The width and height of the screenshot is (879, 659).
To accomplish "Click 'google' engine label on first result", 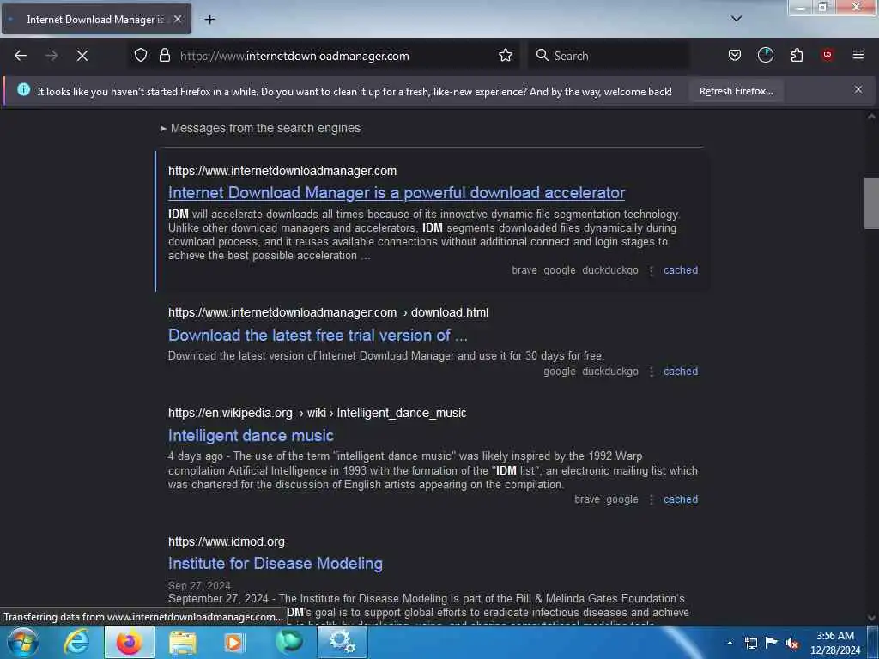I will click(560, 270).
